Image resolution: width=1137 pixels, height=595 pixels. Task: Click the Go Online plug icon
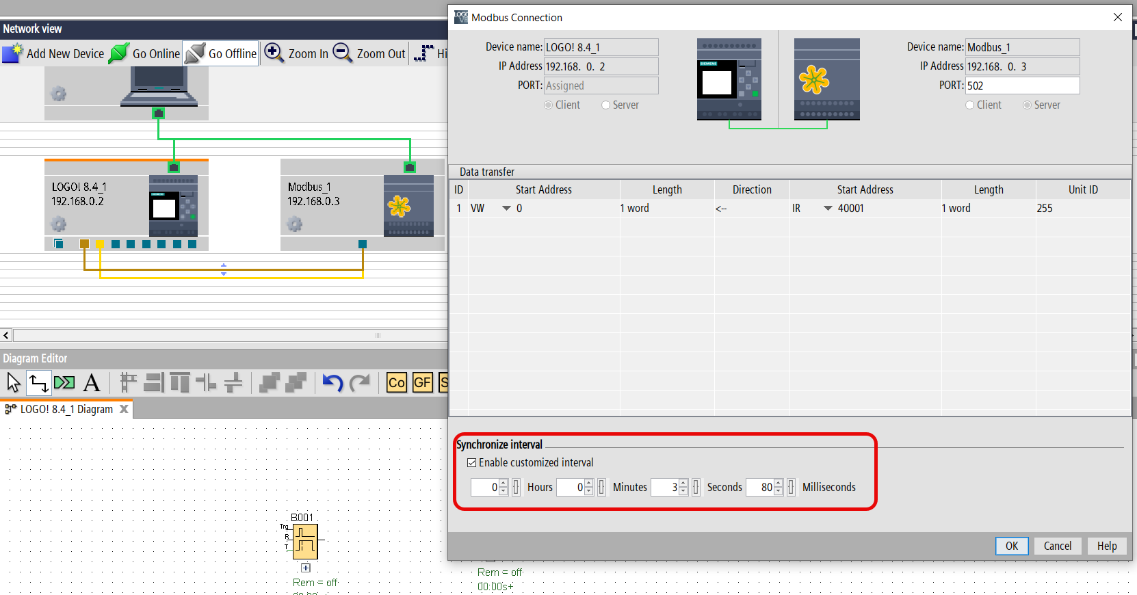tap(119, 53)
